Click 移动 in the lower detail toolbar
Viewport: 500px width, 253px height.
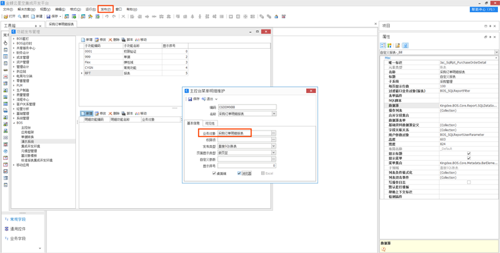(141, 114)
